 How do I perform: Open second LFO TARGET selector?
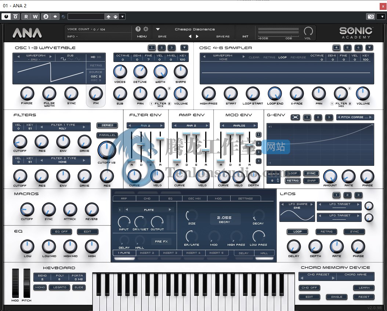click(x=339, y=217)
